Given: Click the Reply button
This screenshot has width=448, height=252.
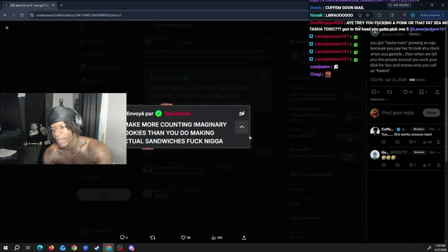Looking at the screenshot, I should click(431, 113).
